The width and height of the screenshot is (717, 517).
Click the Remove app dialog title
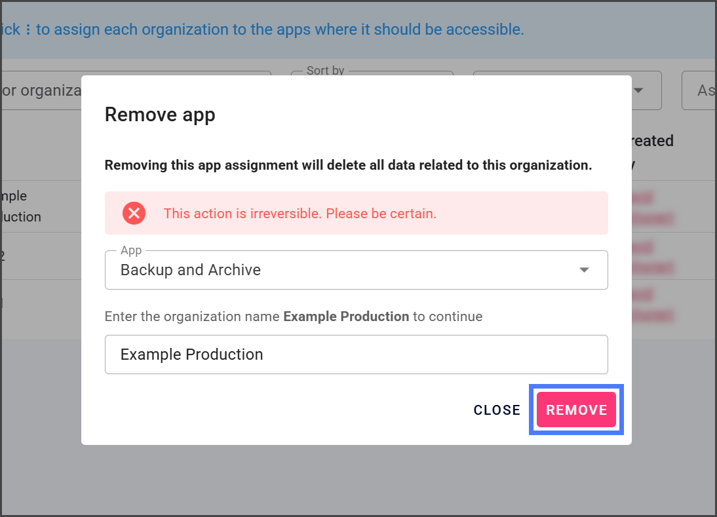[x=160, y=115]
